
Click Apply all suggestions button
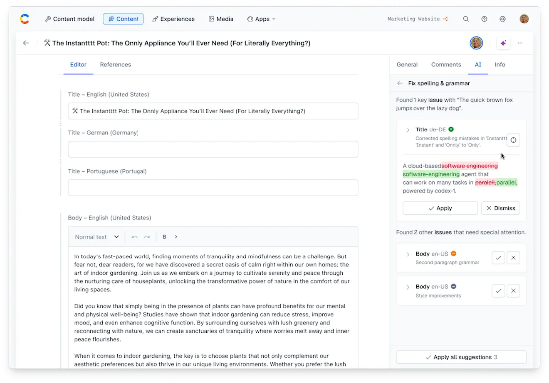[461, 357]
